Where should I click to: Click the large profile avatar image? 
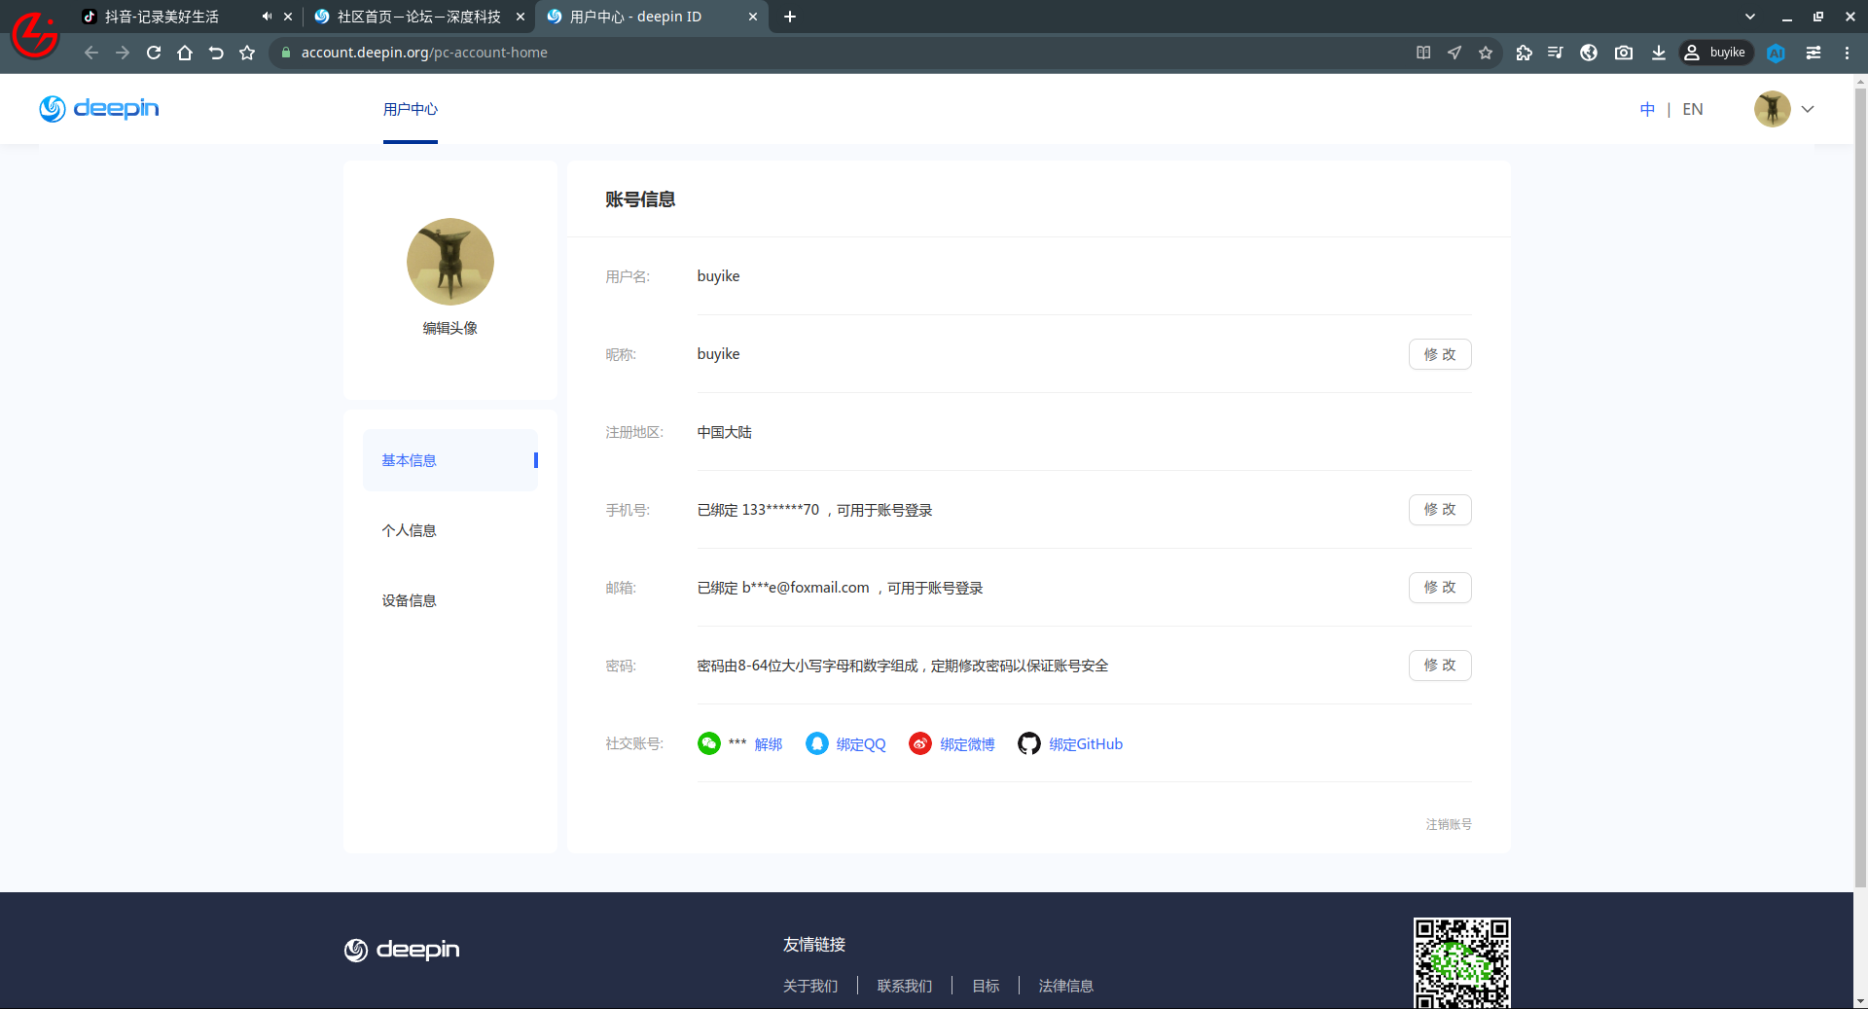450,262
